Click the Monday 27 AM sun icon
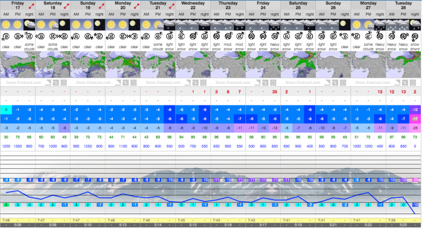The image size is (422, 228). (x=357, y=25)
